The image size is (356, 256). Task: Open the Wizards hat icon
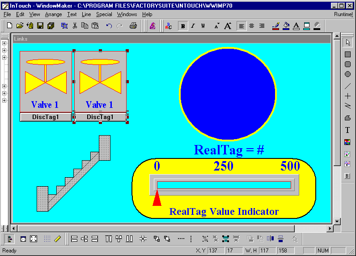pyautogui.click(x=153, y=26)
